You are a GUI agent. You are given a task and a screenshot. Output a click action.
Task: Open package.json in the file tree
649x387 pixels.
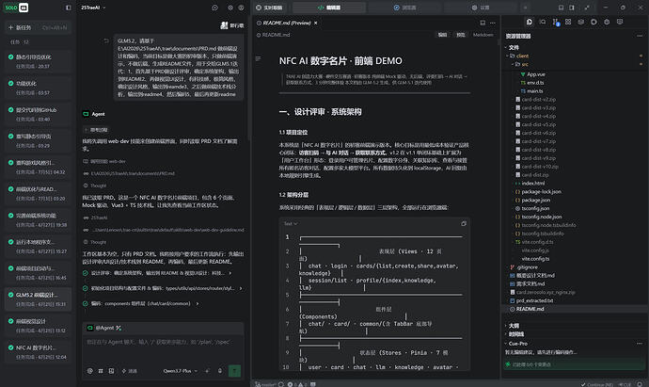tap(535, 201)
